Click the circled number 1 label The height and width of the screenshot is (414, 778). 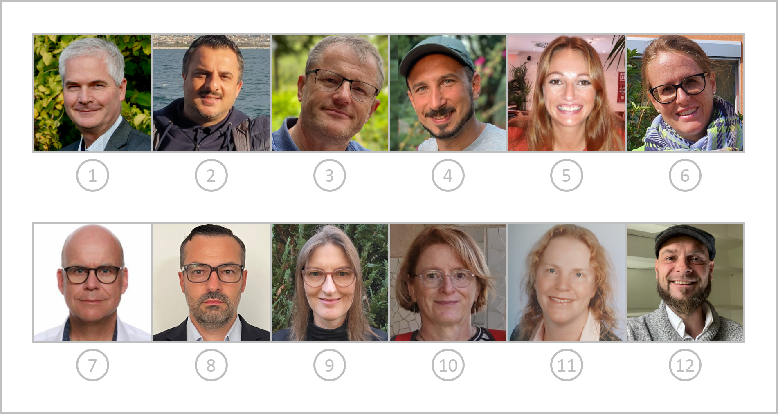pos(92,175)
